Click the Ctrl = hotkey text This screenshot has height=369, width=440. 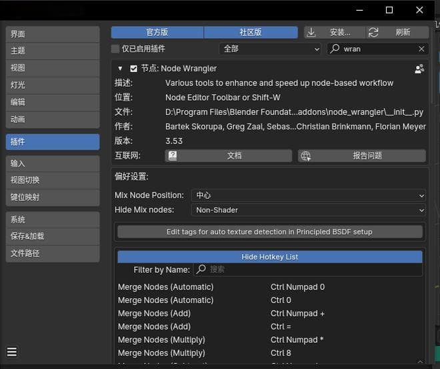pos(281,326)
